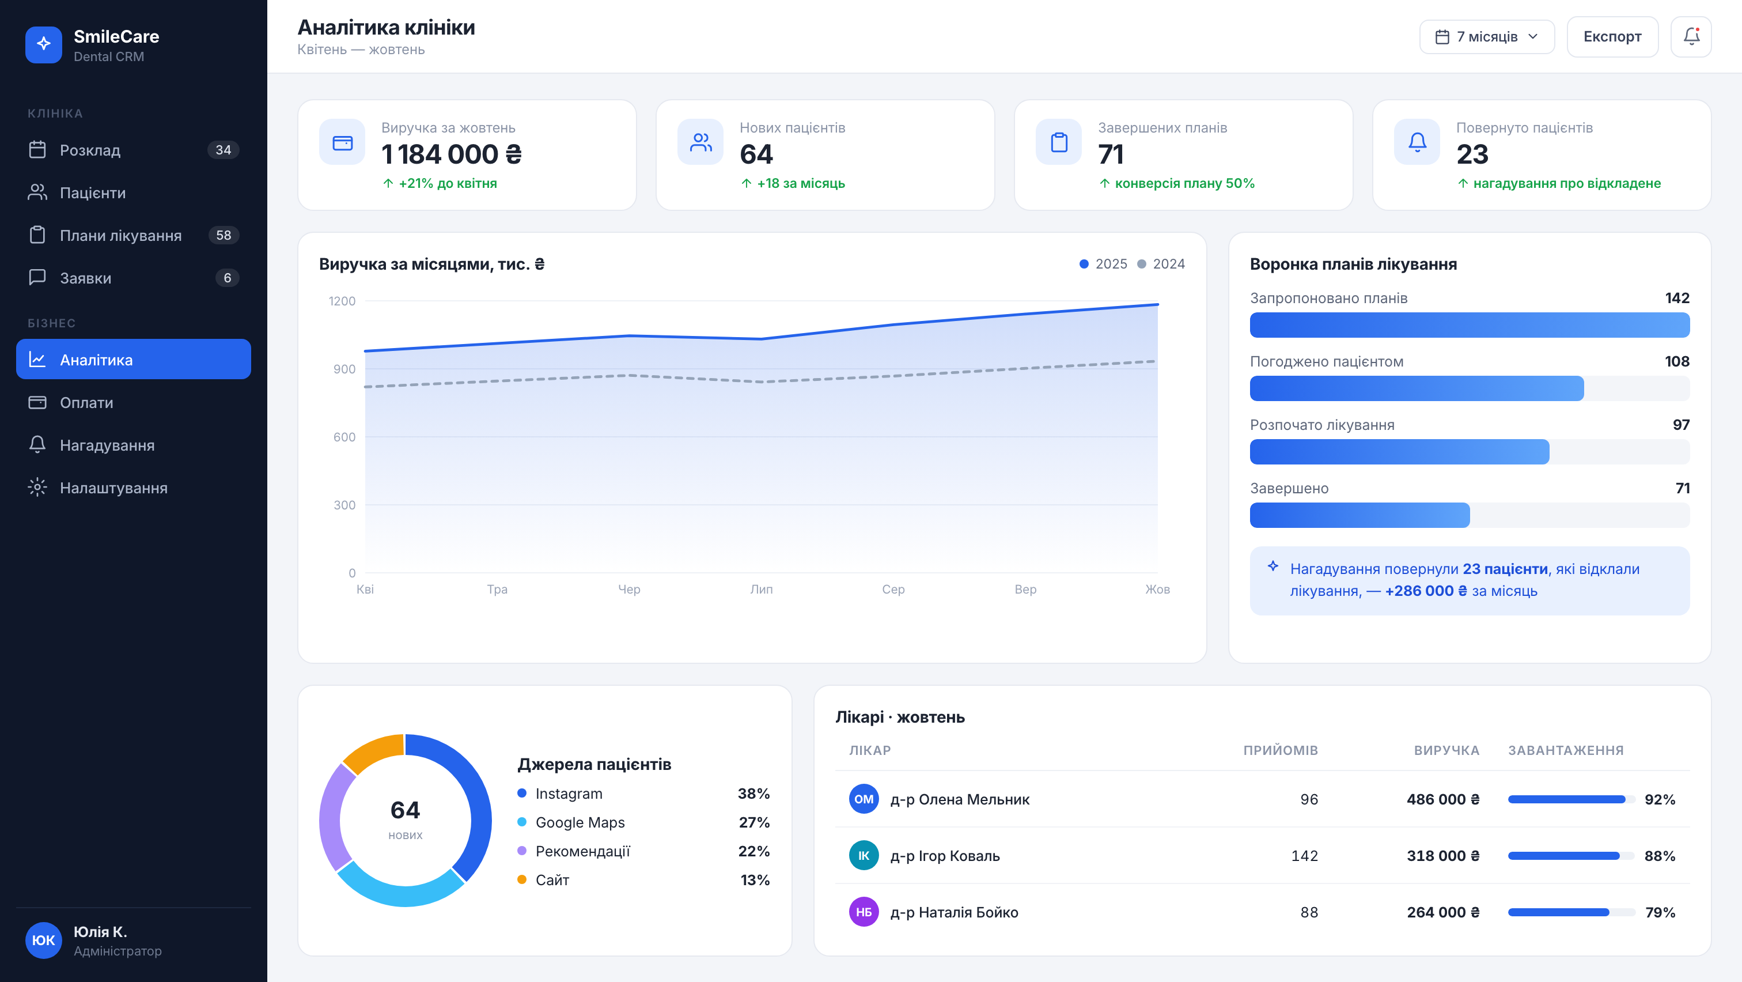Sort by ПРИЙОМІВ column header
1742x982 pixels.
1280,750
